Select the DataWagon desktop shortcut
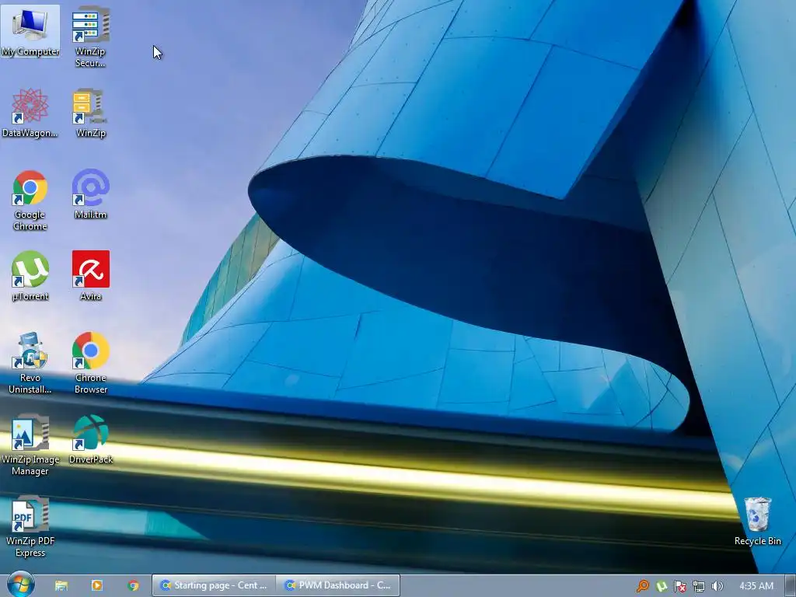Image resolution: width=796 pixels, height=597 pixels. tap(30, 113)
